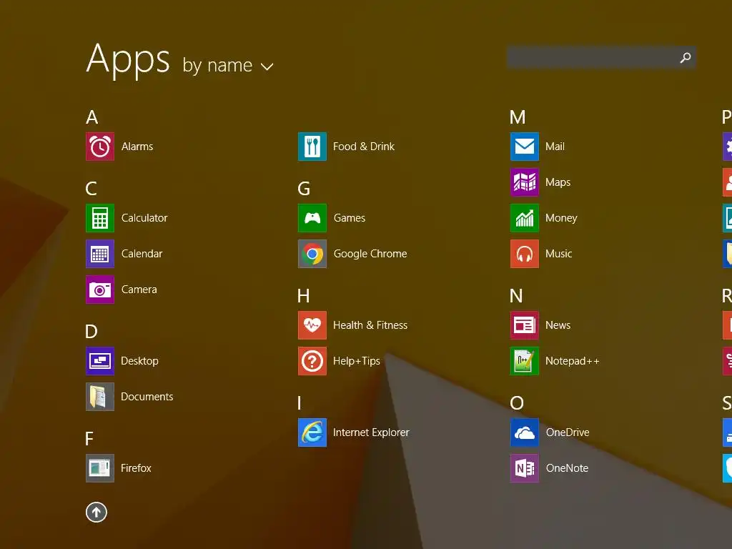This screenshot has width=732, height=549.
Task: Click the letter I group header
Action: (300, 403)
